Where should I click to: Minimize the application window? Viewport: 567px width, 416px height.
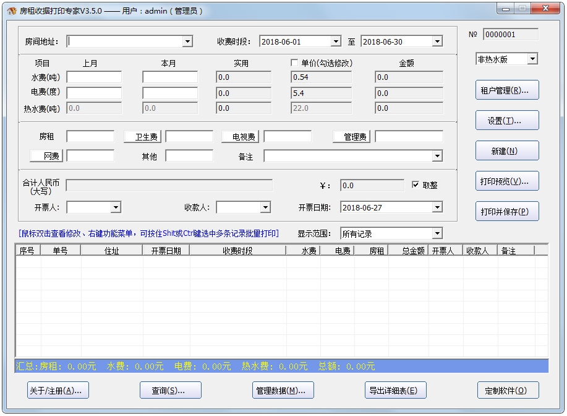coord(506,9)
